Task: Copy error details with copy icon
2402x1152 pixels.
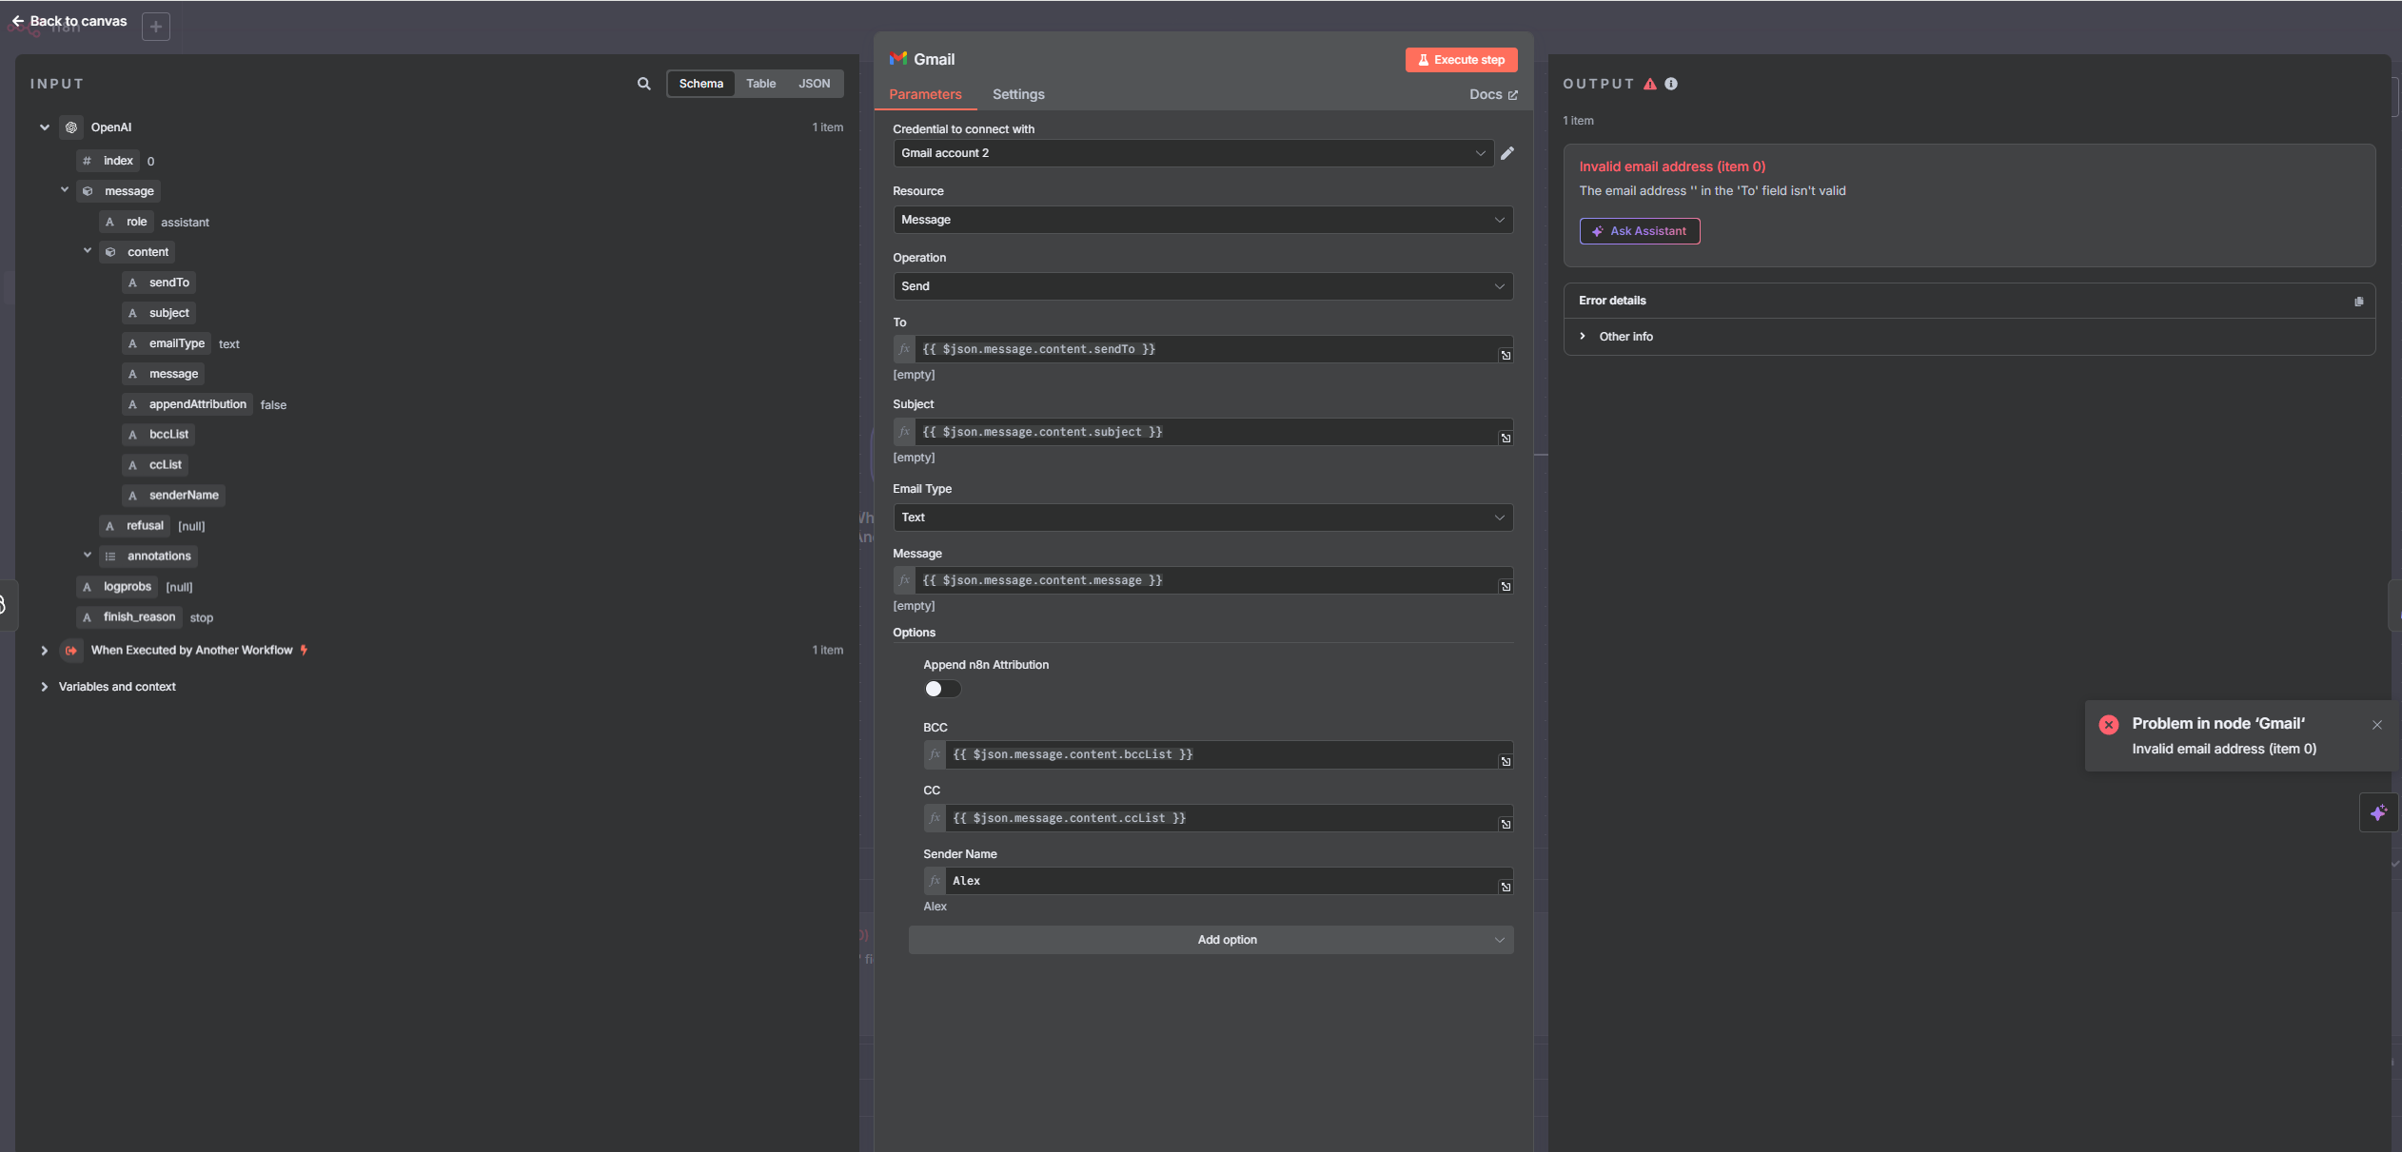Action: (x=2358, y=302)
